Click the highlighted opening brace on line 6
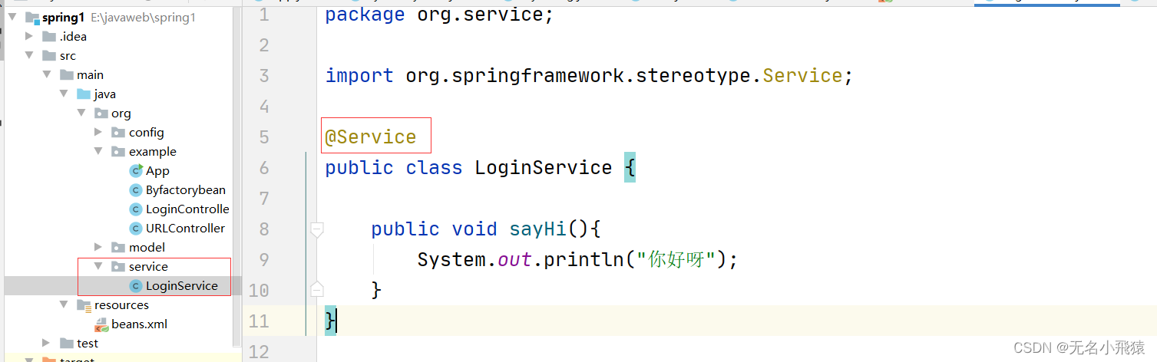This screenshot has height=362, width=1157. click(x=630, y=168)
